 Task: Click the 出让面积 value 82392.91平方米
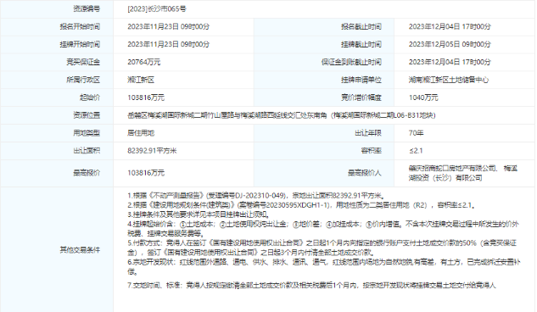(152, 151)
